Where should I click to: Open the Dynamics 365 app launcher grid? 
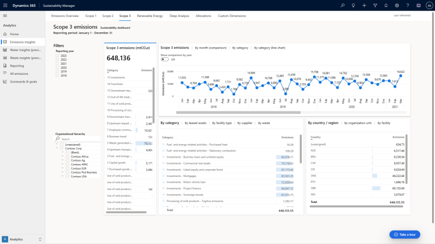5,5
